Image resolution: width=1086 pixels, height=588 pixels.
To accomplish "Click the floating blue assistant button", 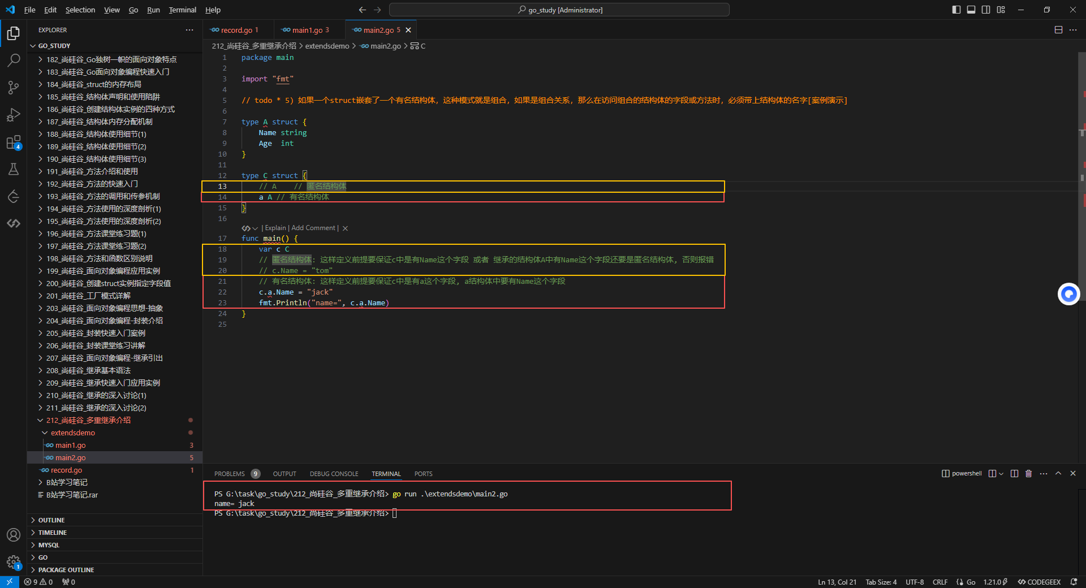I will click(1068, 294).
